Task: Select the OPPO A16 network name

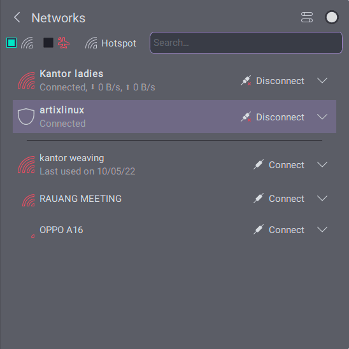Action: (61, 230)
